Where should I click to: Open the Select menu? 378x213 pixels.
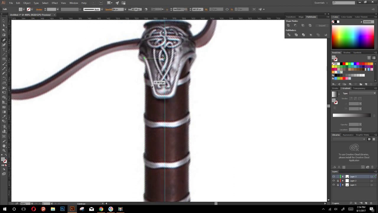tap(45, 3)
